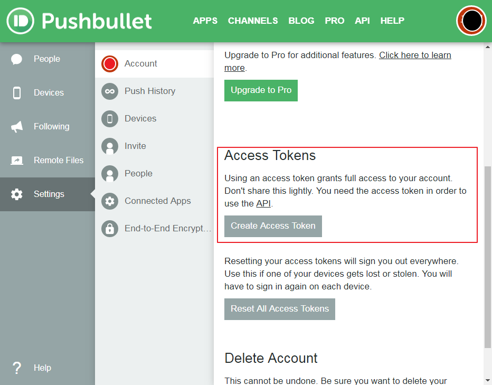Click the Pushbullet wordmark text
Screen dimensions: 492x385
click(x=97, y=21)
